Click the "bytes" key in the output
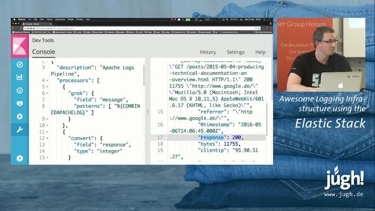Viewport: 375px width, 211px height. [208, 144]
